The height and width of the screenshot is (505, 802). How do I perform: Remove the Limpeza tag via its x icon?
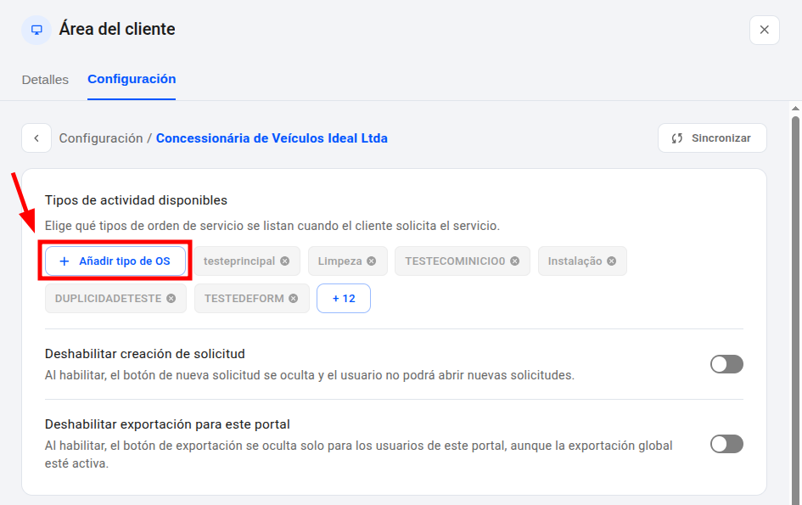(x=372, y=261)
